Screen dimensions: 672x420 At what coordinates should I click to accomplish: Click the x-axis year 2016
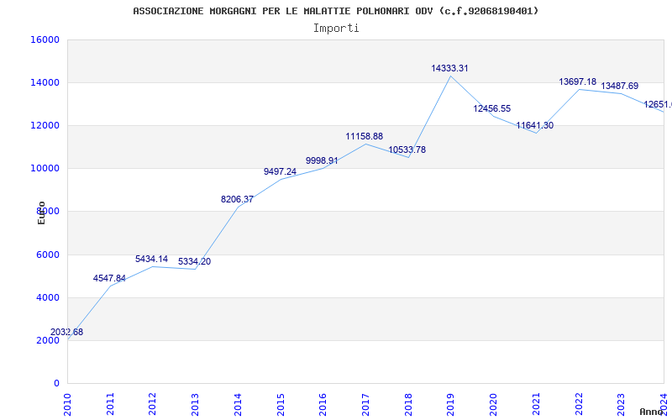[x=323, y=404]
